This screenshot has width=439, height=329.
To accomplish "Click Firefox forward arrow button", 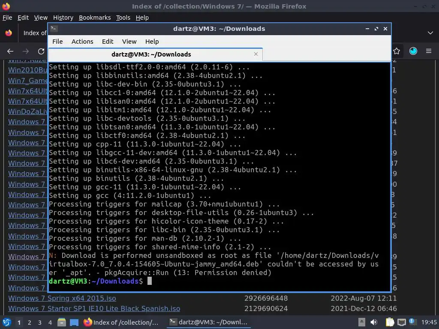I will tap(26, 51).
